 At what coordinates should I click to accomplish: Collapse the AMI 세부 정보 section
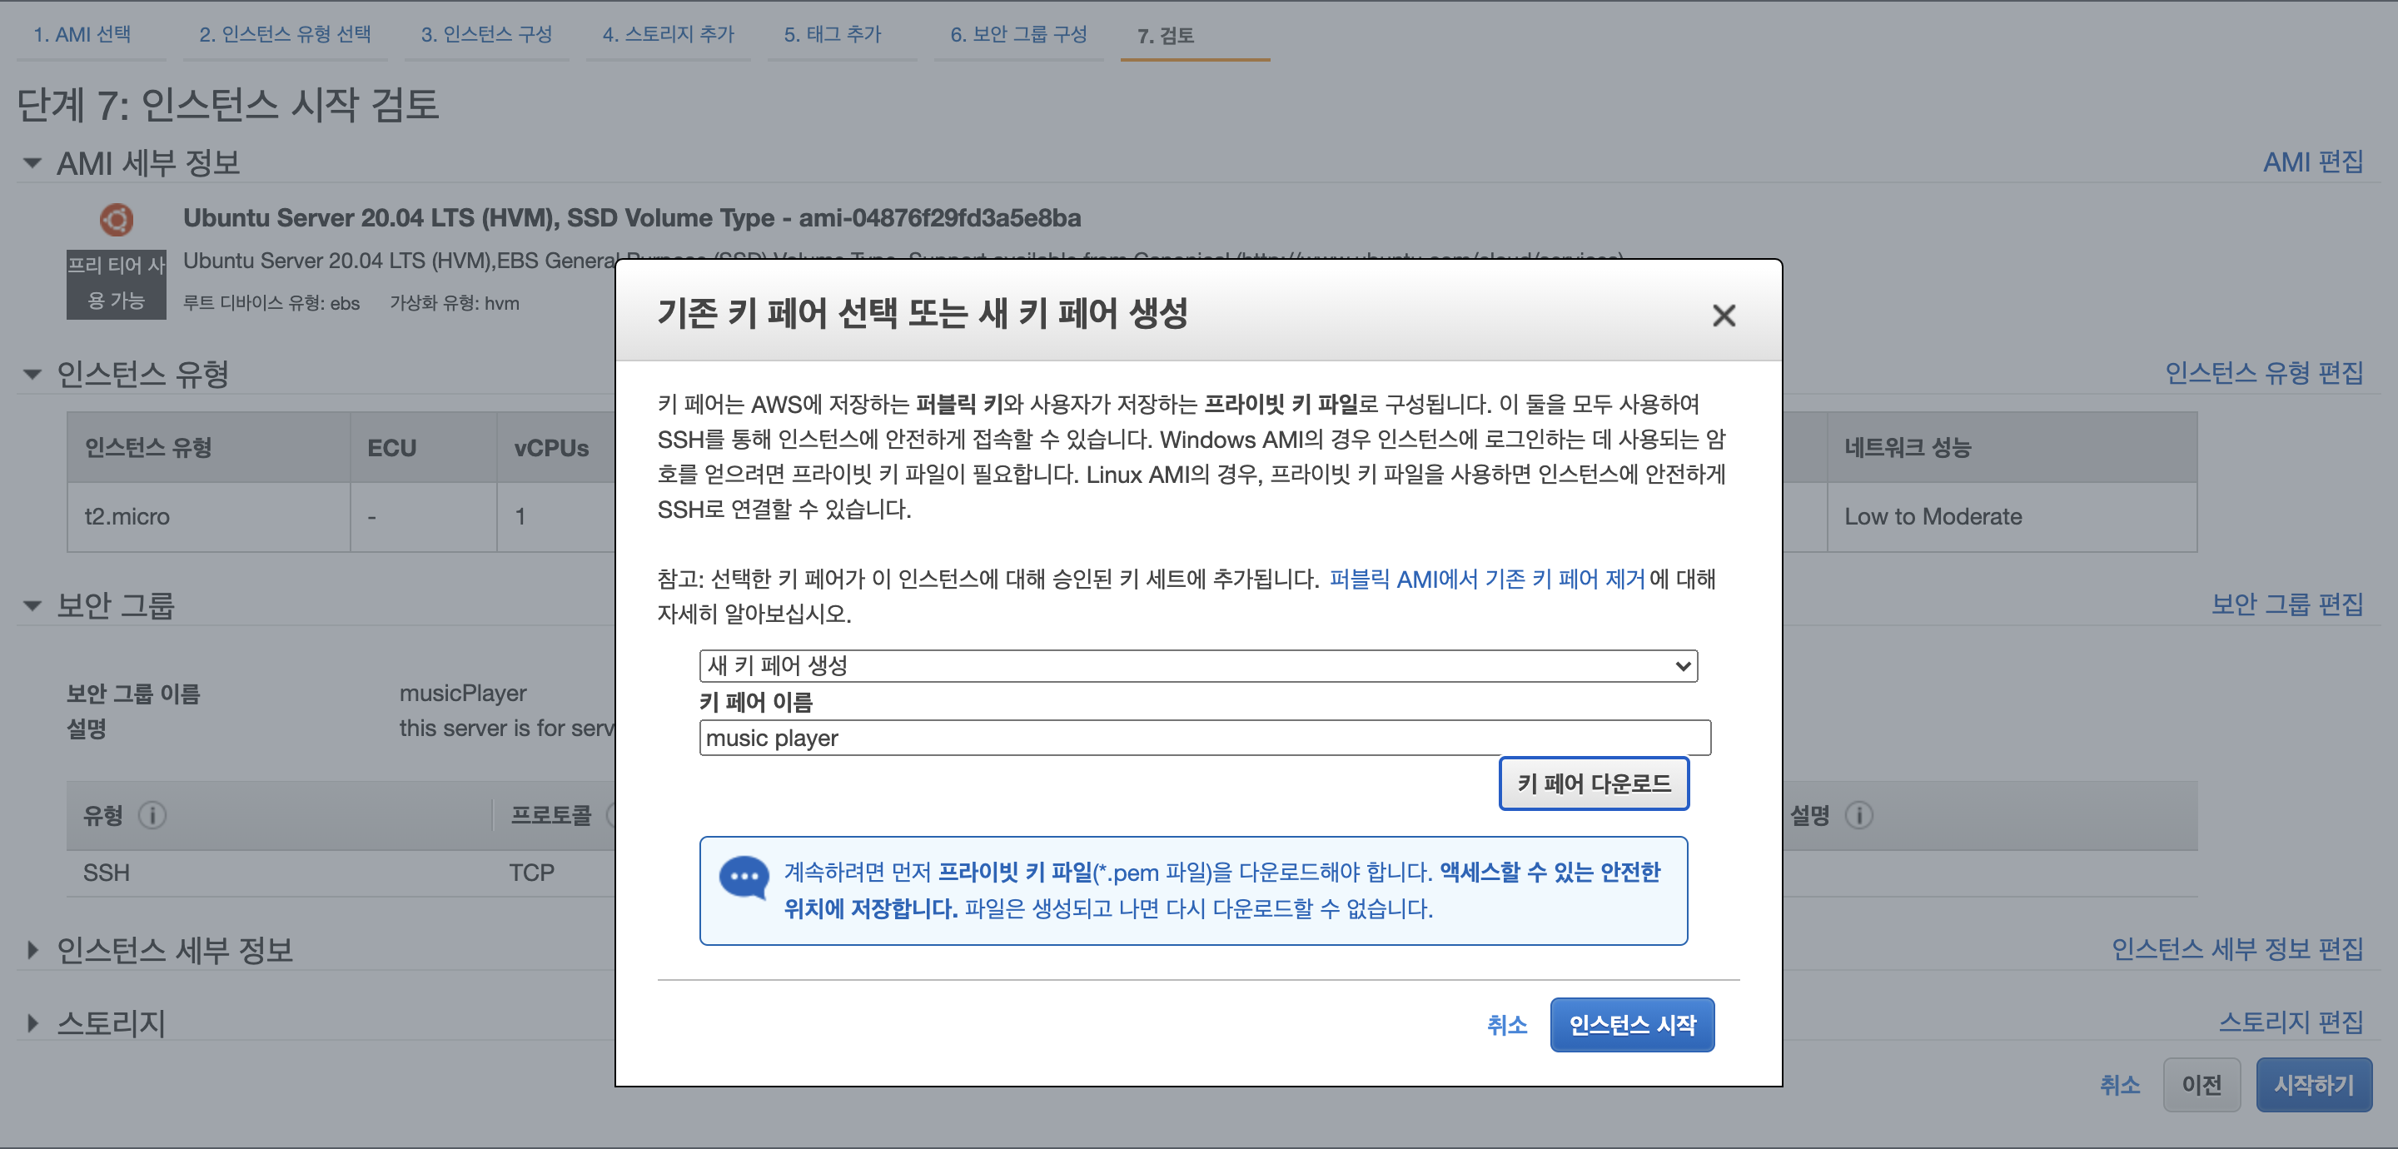click(x=32, y=163)
